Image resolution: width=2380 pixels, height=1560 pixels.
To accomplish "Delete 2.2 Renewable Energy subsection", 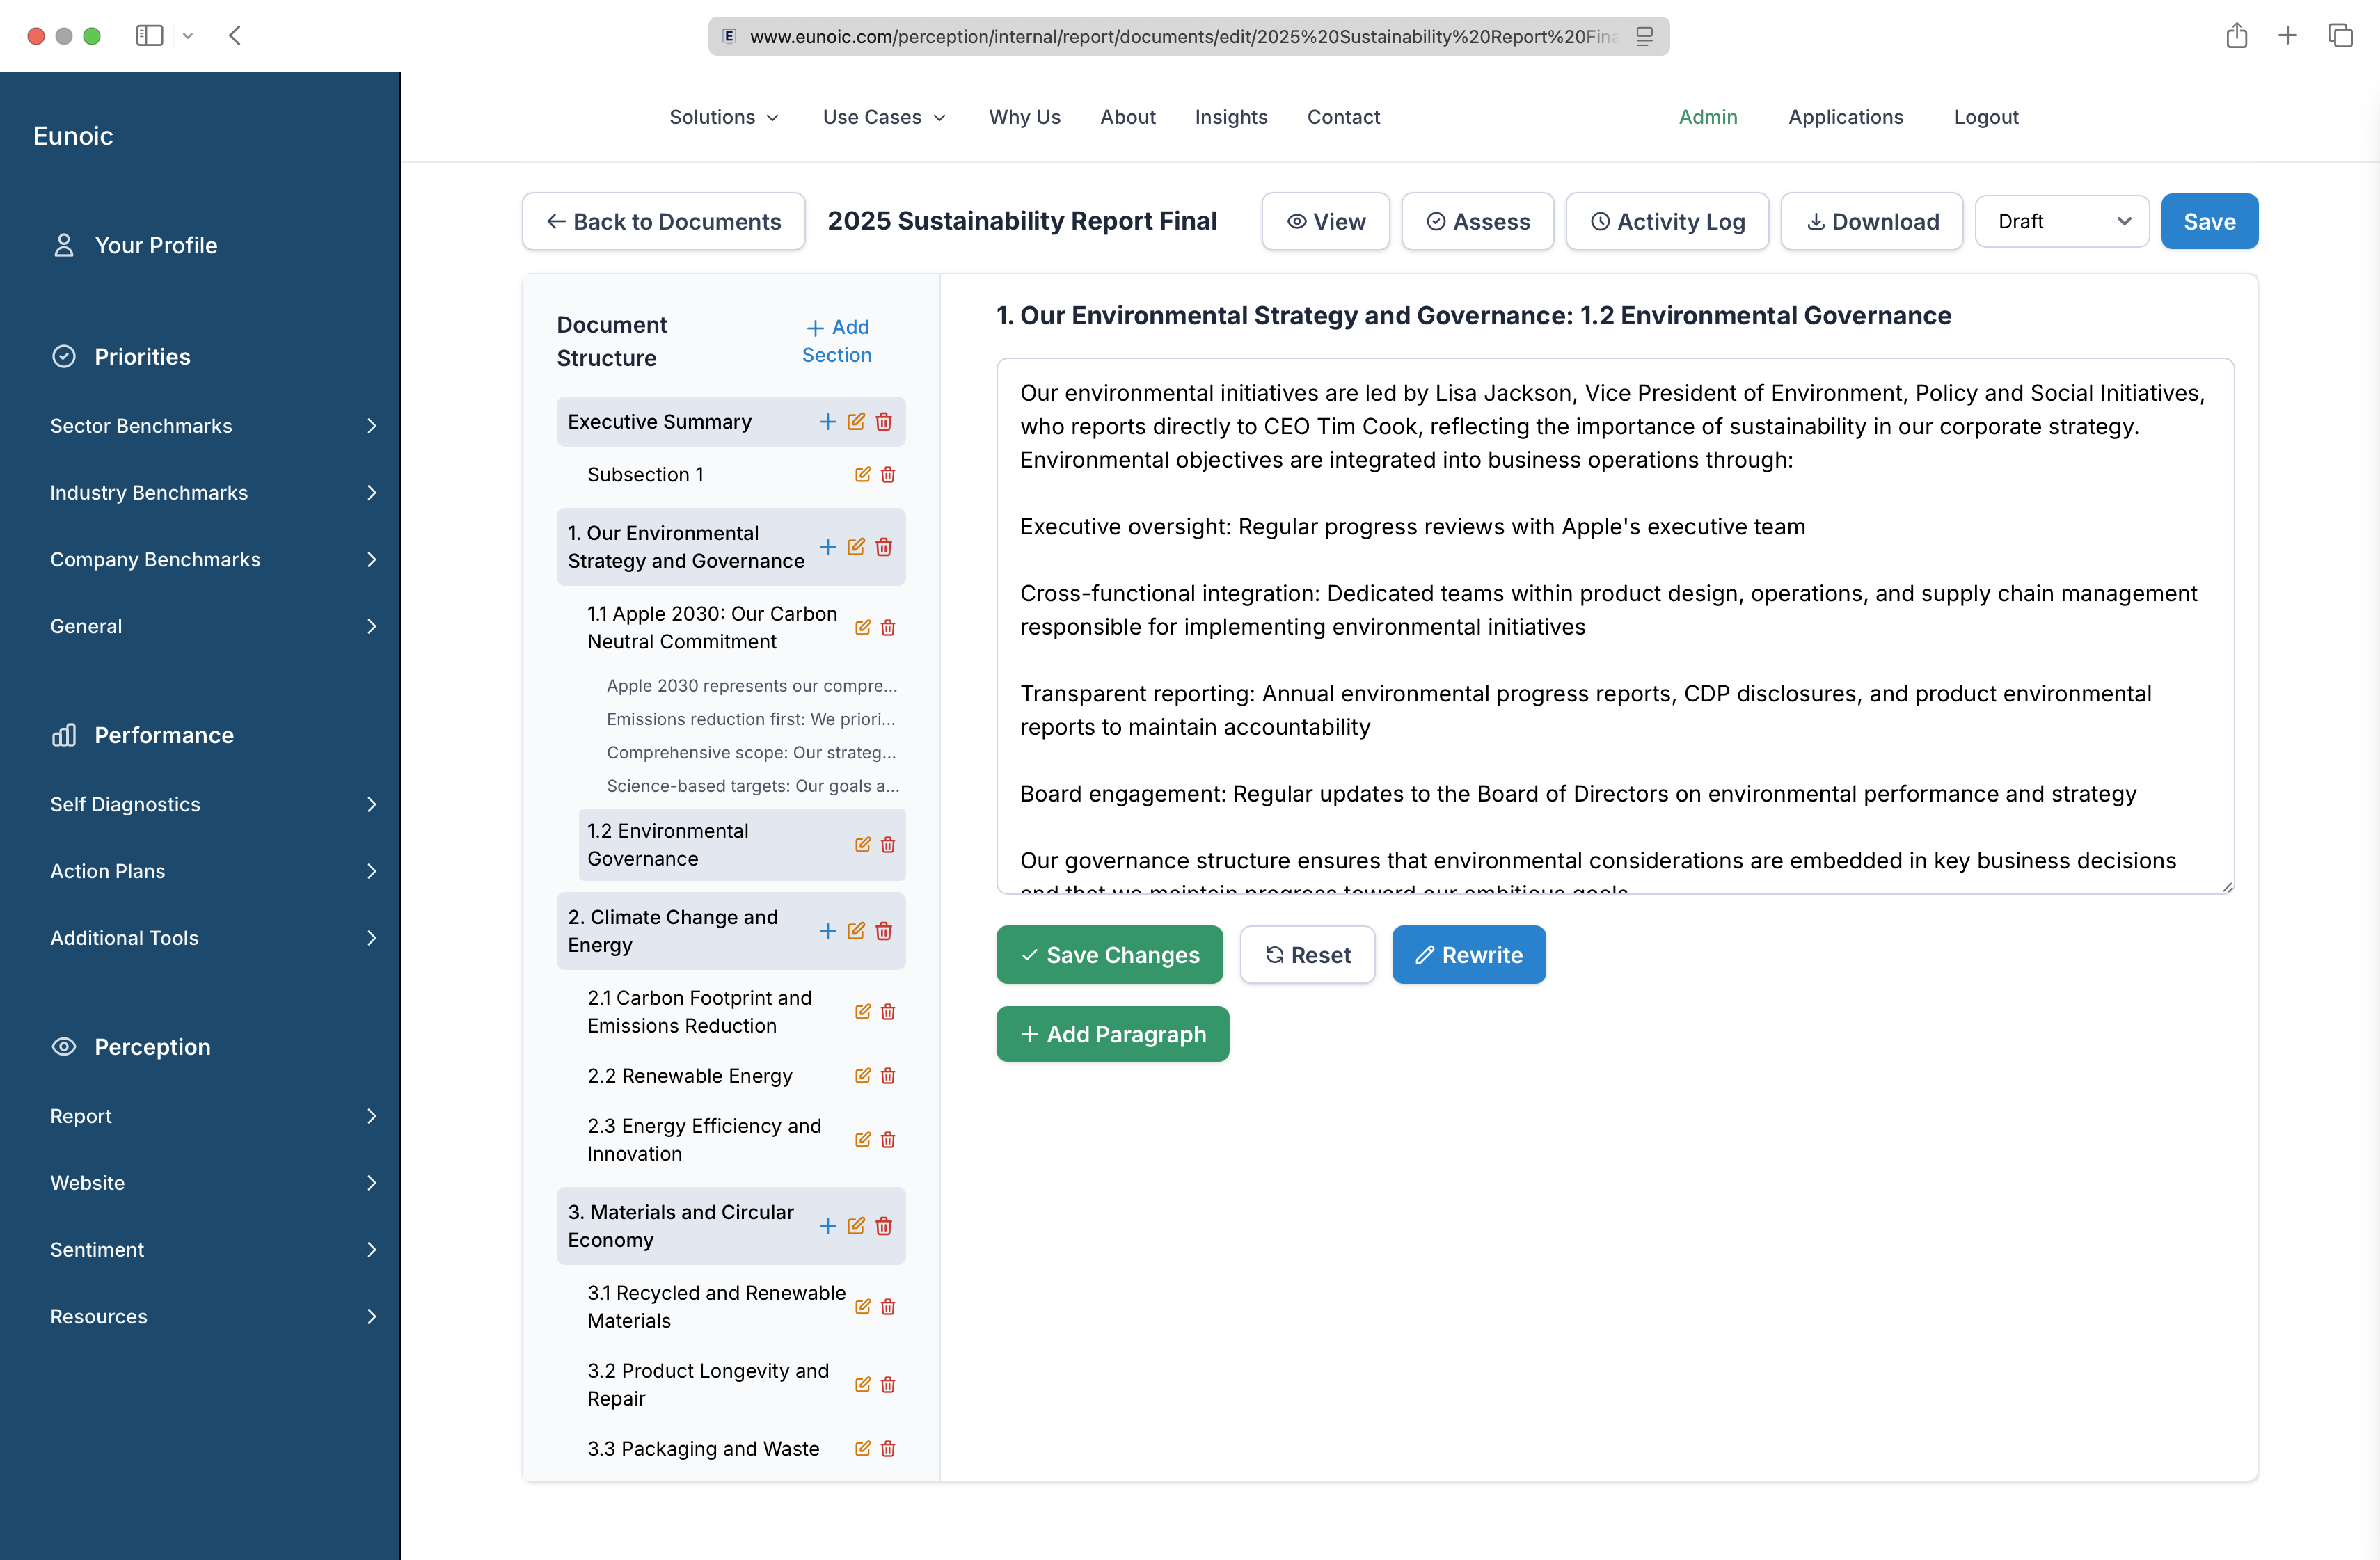I will [888, 1076].
